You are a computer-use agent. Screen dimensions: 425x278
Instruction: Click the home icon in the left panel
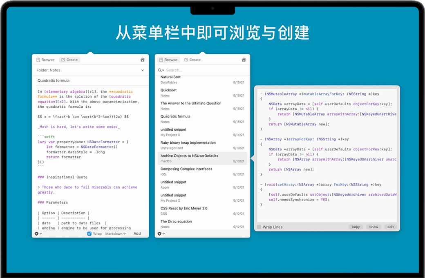(142, 60)
